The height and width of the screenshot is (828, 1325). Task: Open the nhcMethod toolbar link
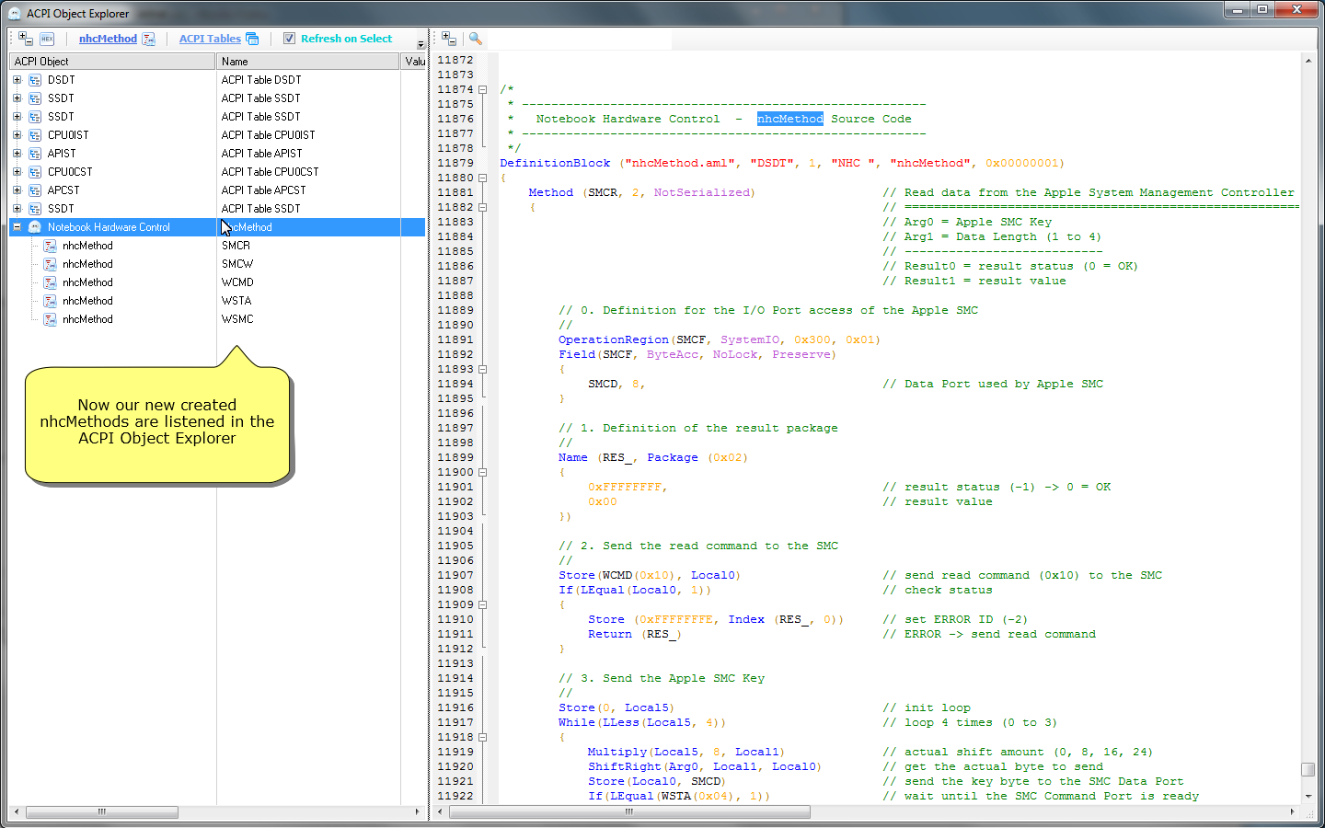point(108,39)
